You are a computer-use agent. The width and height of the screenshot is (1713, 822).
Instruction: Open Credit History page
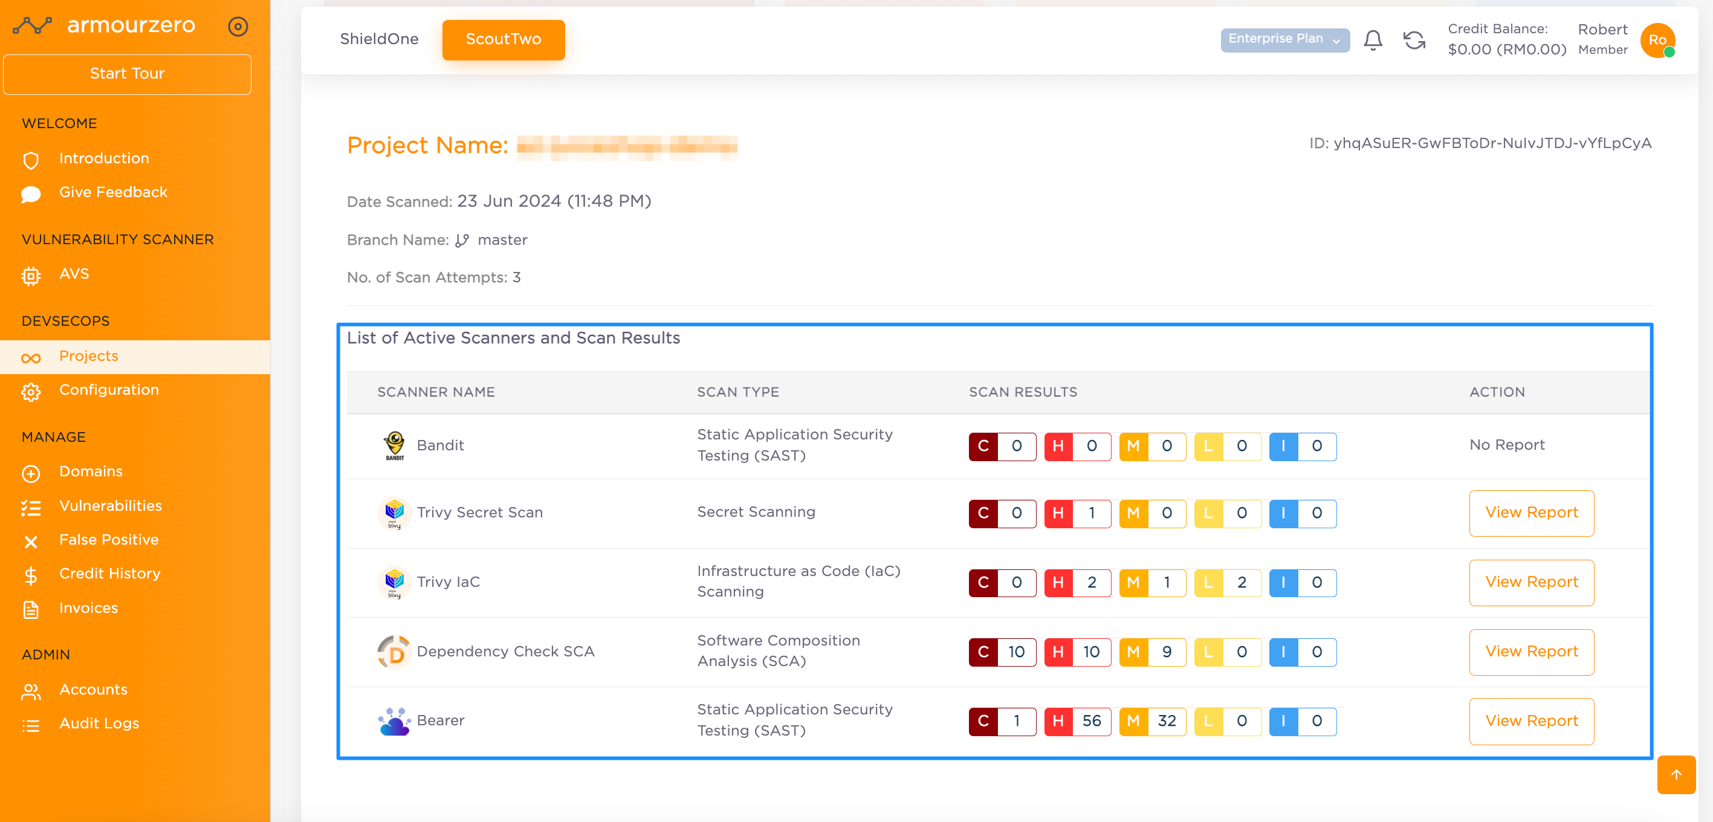pyautogui.click(x=110, y=573)
